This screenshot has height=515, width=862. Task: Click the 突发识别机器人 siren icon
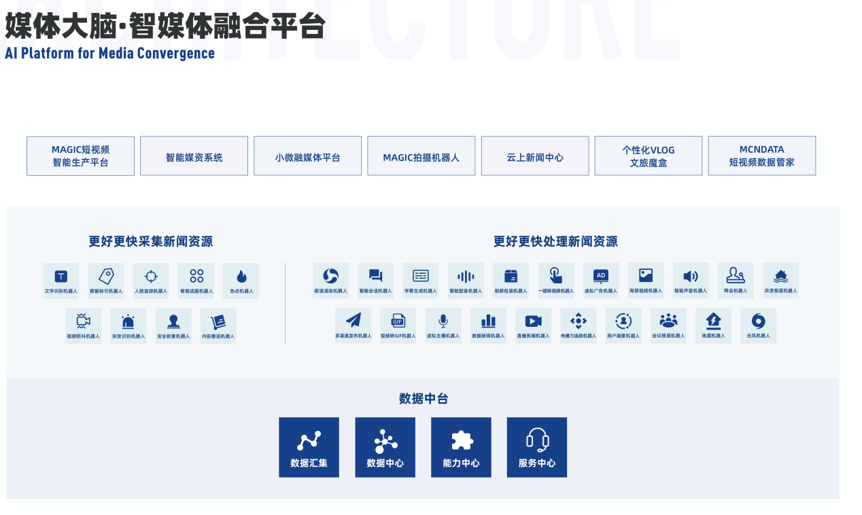pos(128,321)
